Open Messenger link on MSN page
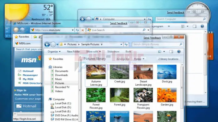 [x=30, y=75]
